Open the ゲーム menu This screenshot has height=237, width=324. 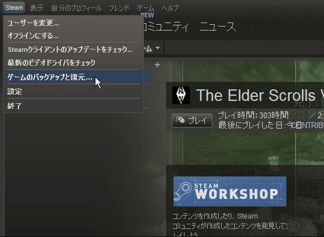pos(145,8)
